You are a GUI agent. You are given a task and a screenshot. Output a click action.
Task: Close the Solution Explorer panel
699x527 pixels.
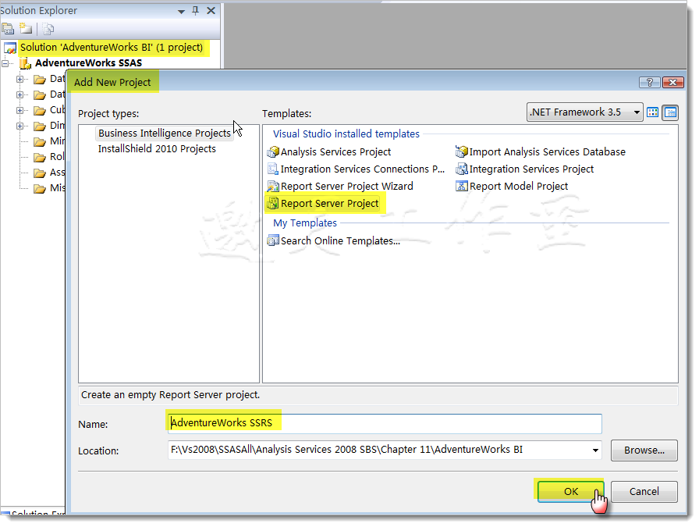click(211, 10)
